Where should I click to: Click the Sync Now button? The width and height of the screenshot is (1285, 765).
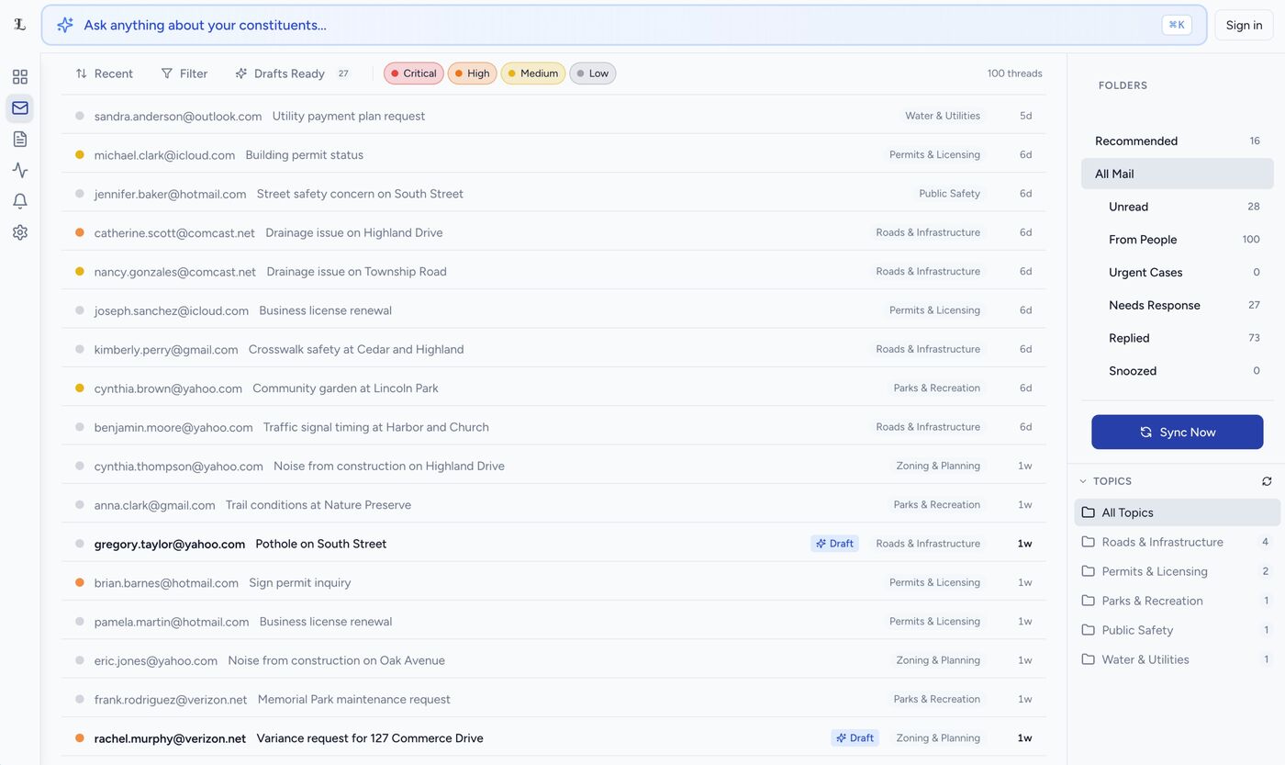tap(1177, 432)
